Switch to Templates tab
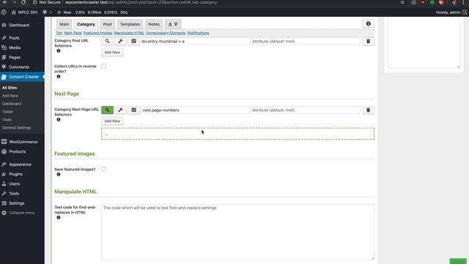The width and height of the screenshot is (469, 264). point(130,24)
